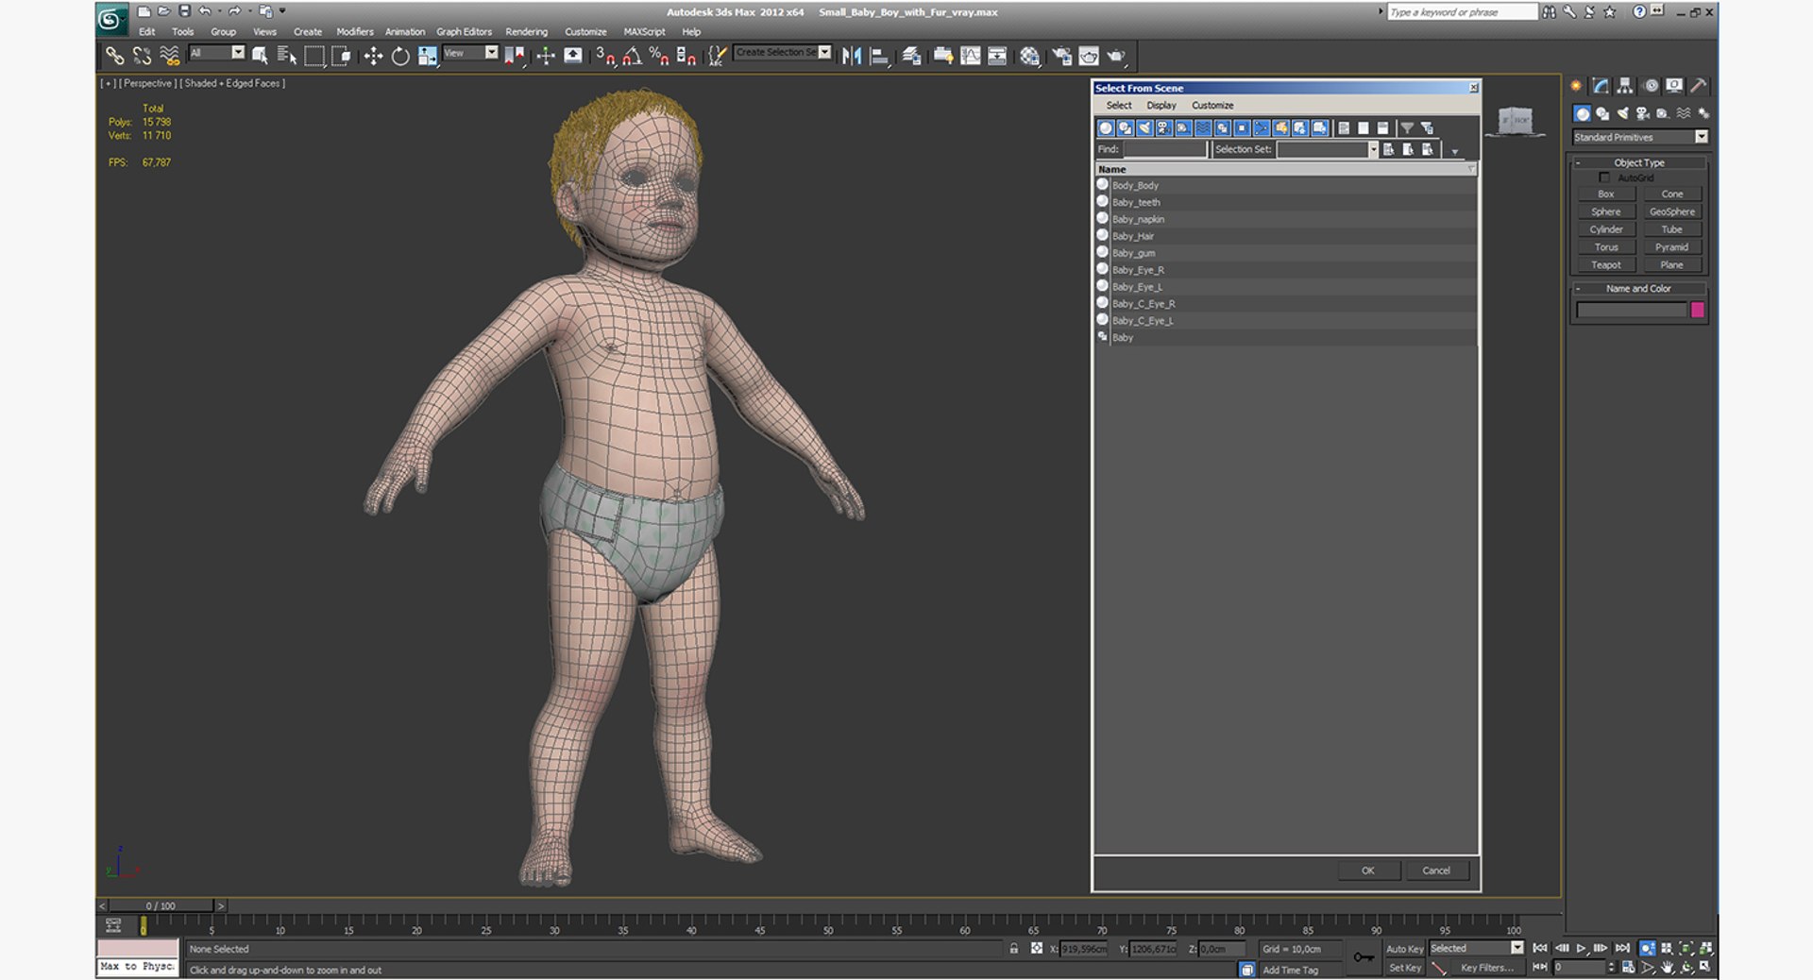Click Cancel in Select From Scene dialog
This screenshot has height=980, width=1813.
pos(1436,870)
